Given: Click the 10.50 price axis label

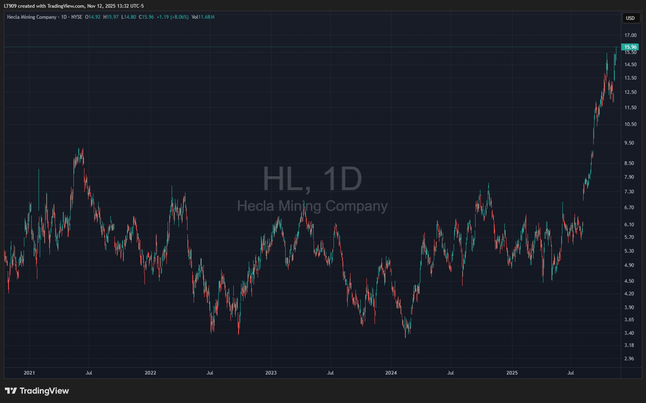Looking at the screenshot, I should pyautogui.click(x=630, y=124).
